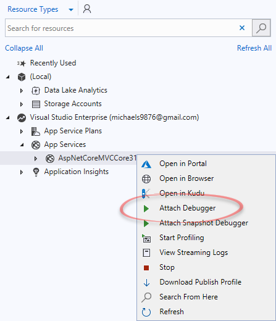Viewport: 276px width, 321px height.
Task: Click the Download Publish Profile arrow icon
Action: [x=146, y=283]
